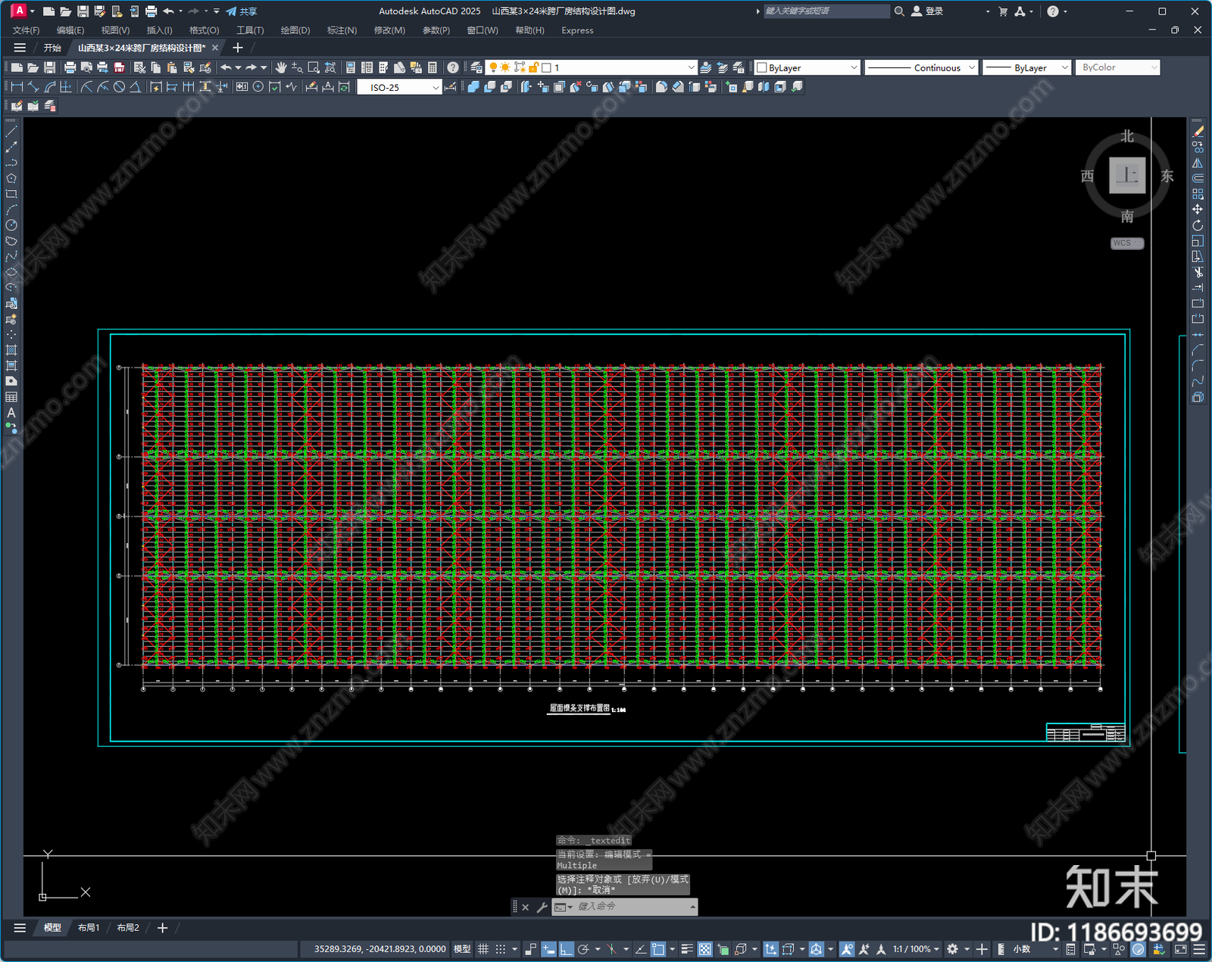
Task: Click the WCS button under the ViewCube
Action: 1127,243
